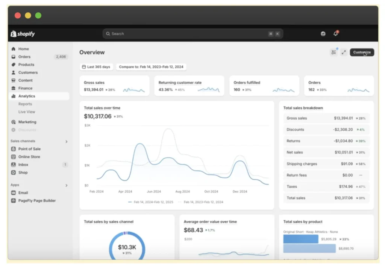Expand the Sales channels section chevron

(x=67, y=142)
